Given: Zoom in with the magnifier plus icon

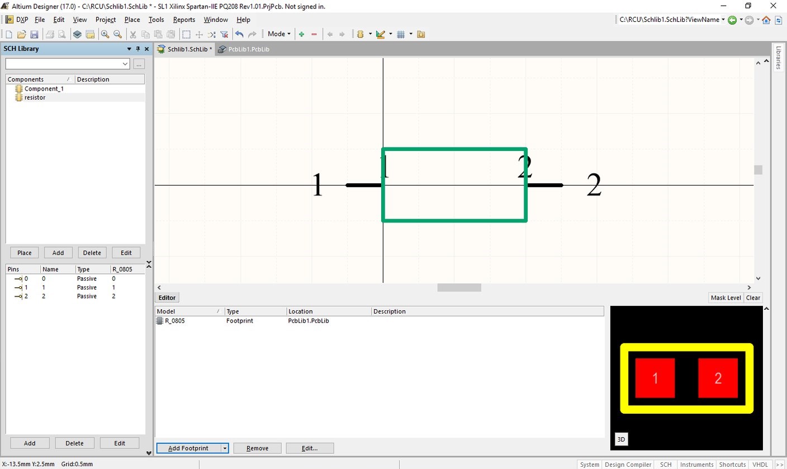Looking at the screenshot, I should [x=105, y=34].
